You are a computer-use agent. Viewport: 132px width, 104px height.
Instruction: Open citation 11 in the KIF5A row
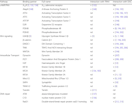click(x=117, y=75)
